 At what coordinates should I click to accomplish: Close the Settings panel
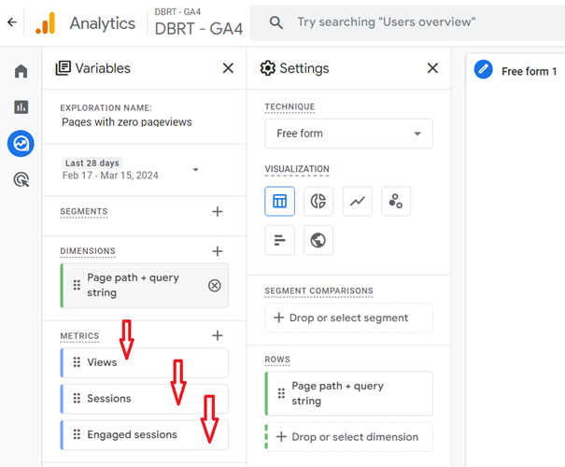click(432, 68)
